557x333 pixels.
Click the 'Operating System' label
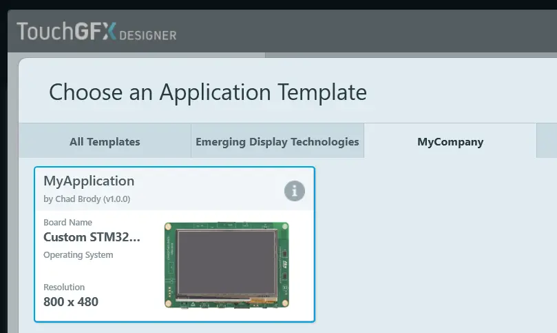tap(78, 255)
